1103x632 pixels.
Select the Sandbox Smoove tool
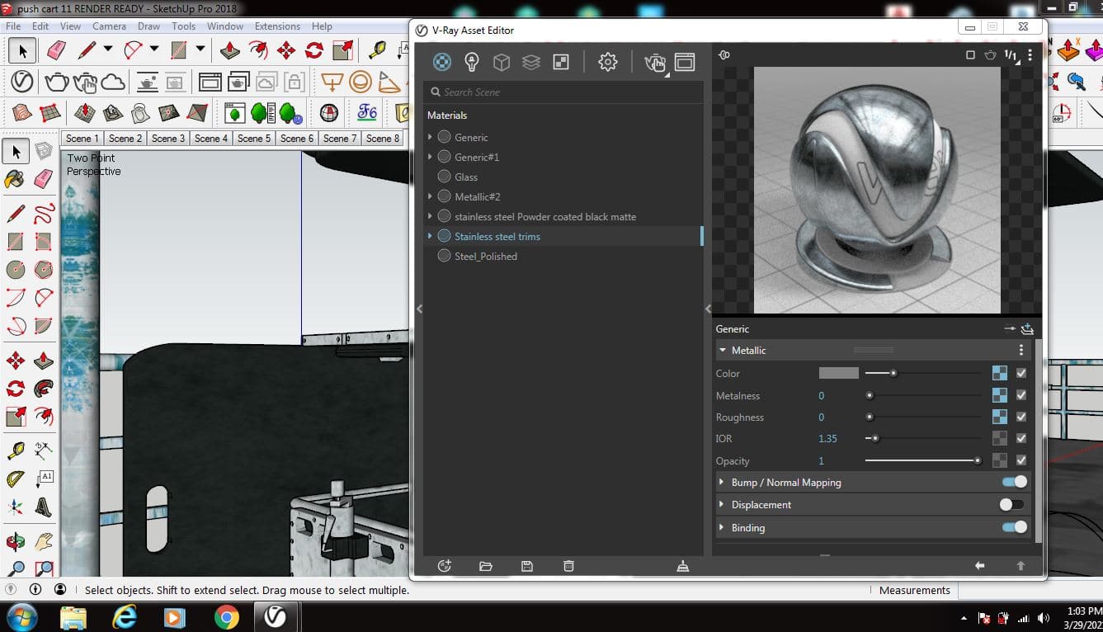click(84, 112)
